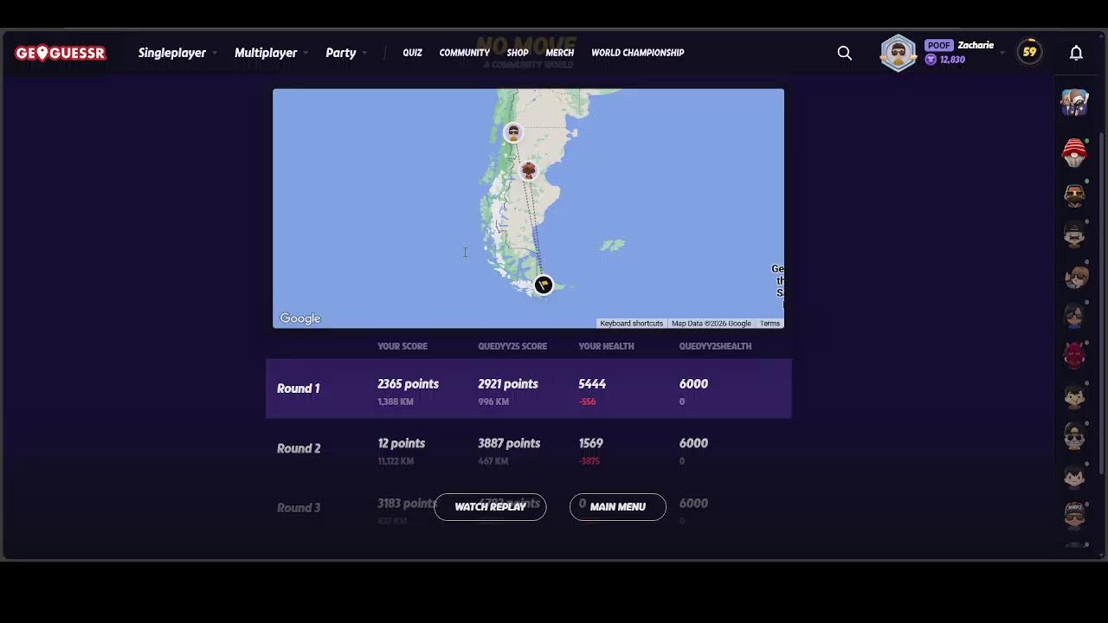The width and height of the screenshot is (1108, 623).
Task: Open map Keyboard shortcuts
Action: (x=631, y=324)
